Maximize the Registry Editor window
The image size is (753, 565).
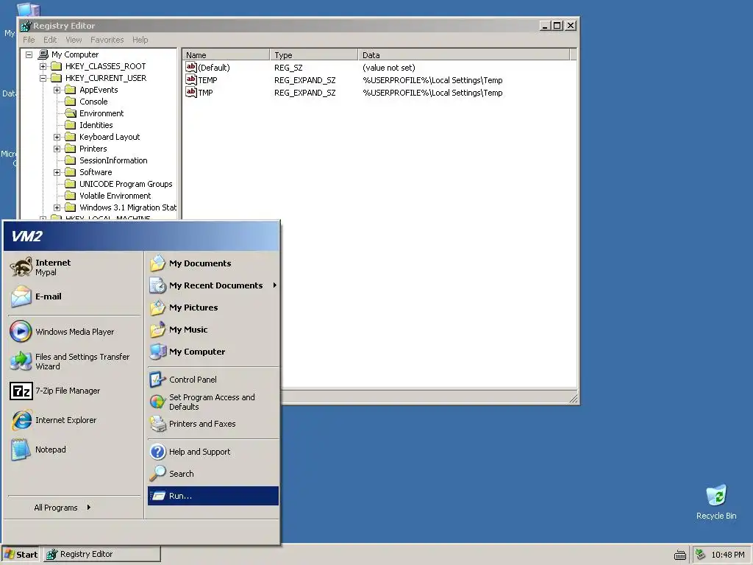pos(557,26)
